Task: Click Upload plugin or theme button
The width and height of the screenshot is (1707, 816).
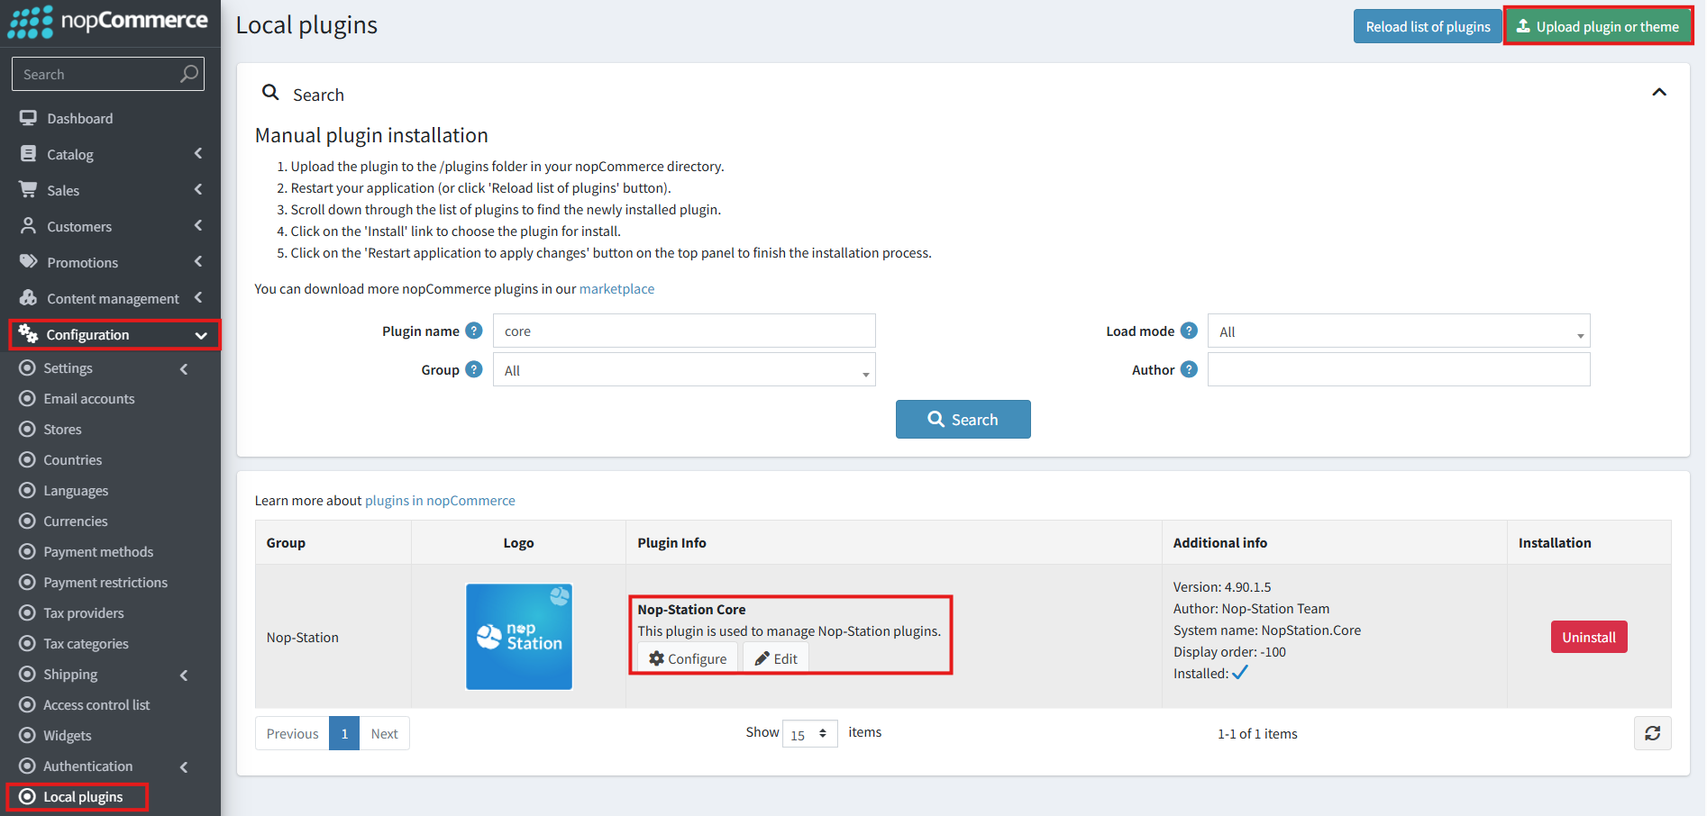Action: tap(1598, 26)
